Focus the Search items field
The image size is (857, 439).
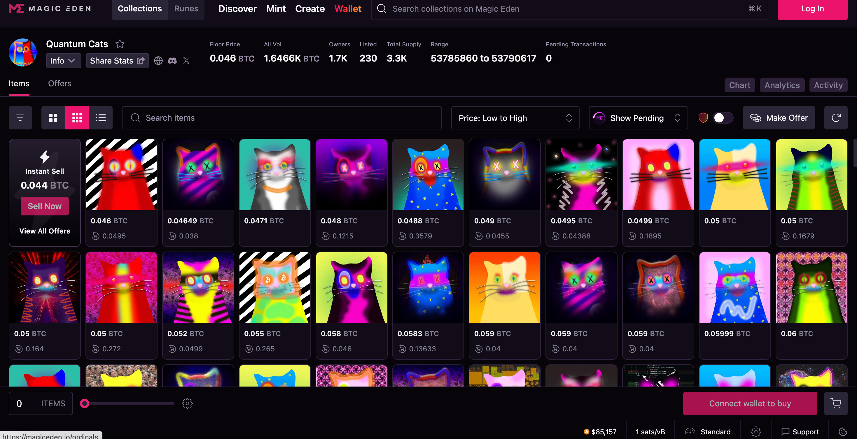point(281,118)
